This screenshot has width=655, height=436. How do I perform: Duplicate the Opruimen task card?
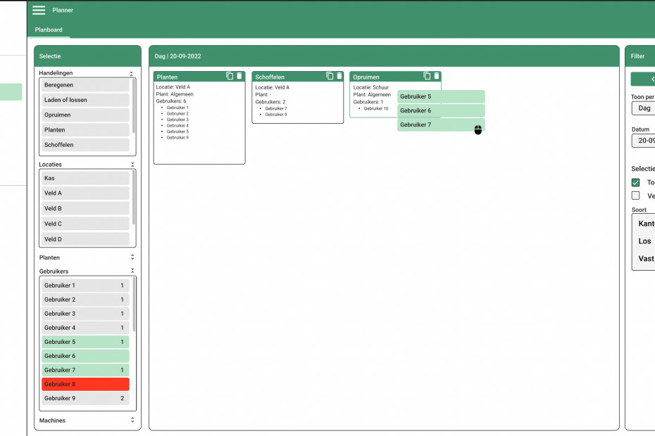coord(427,76)
